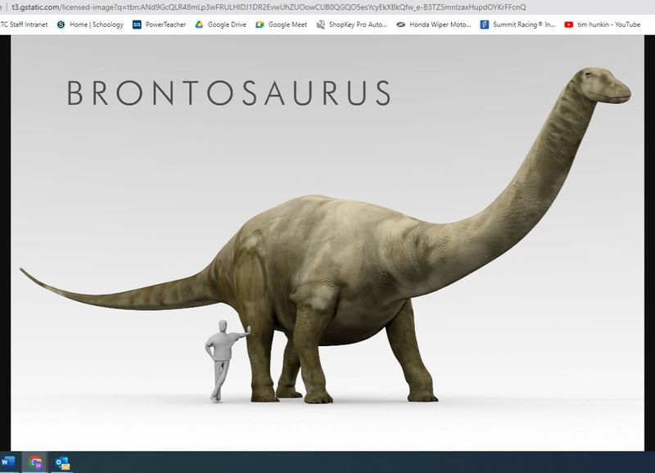Switch to Chrome on the taskbar
Image resolution: width=655 pixels, height=473 pixels.
[35, 462]
